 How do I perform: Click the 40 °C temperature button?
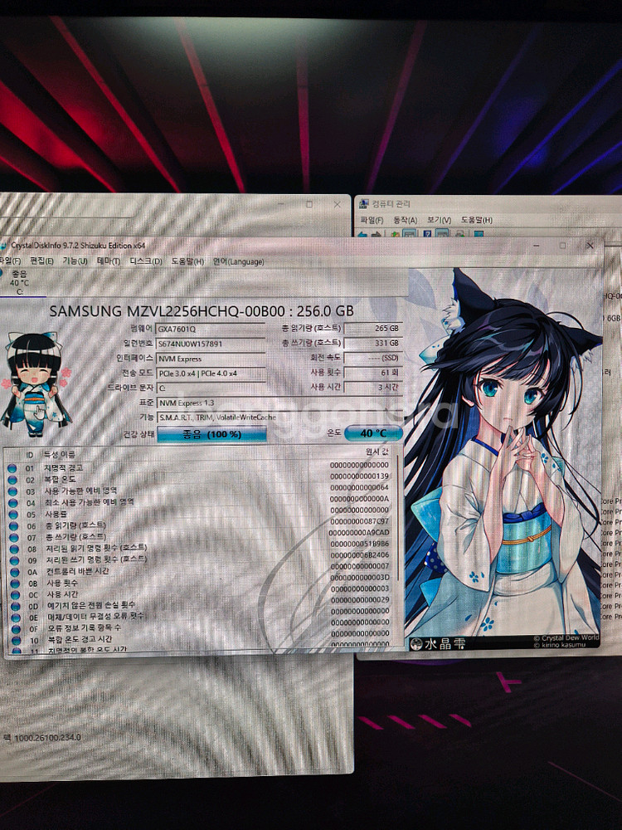click(373, 432)
